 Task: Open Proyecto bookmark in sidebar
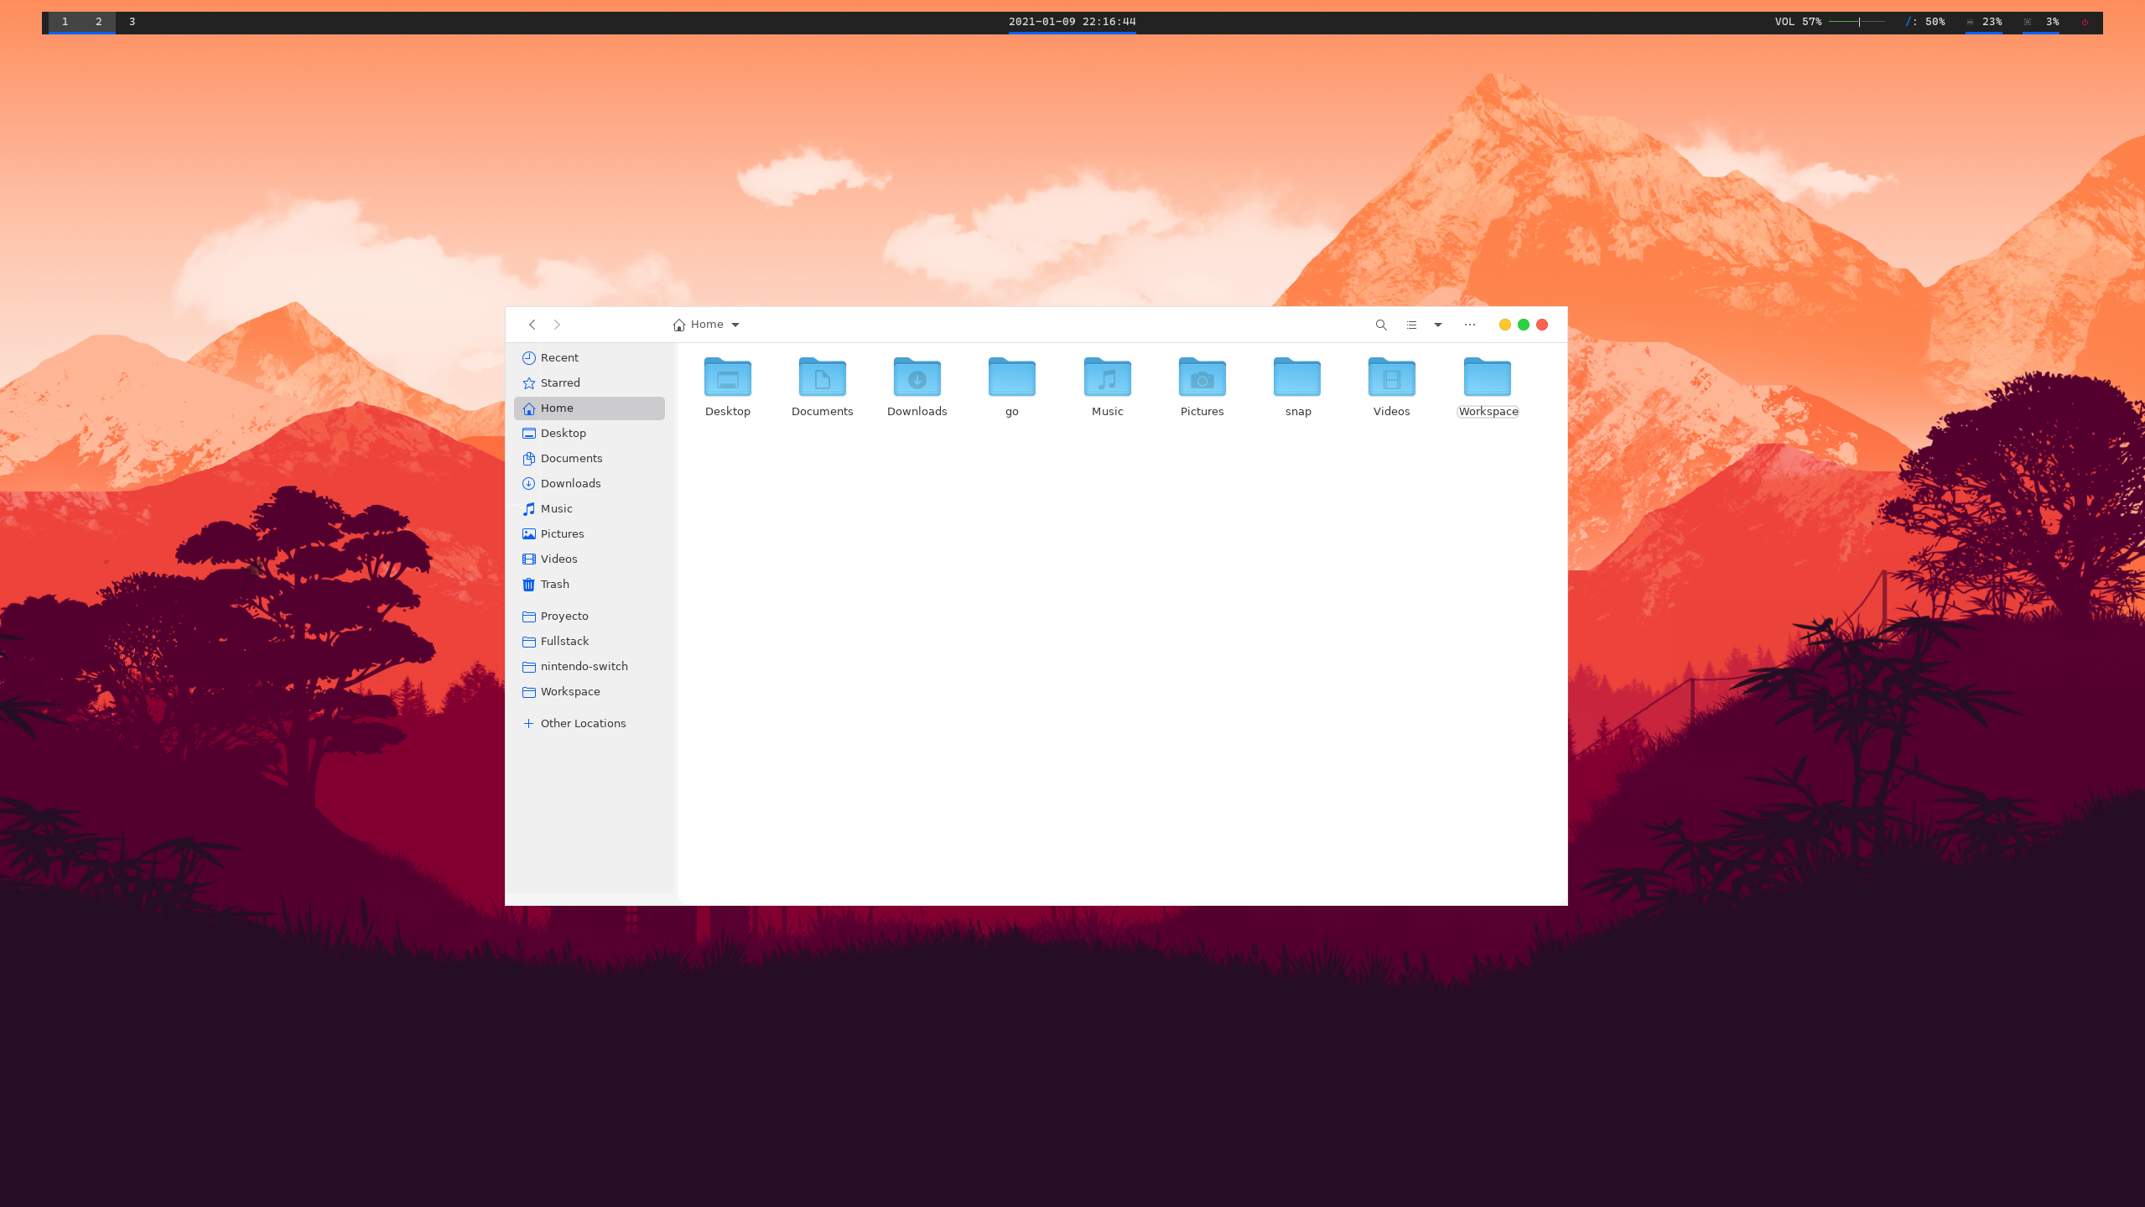coord(564,616)
